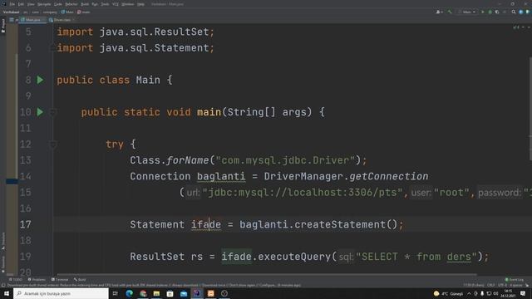The image size is (532, 299).
Task: Open the Navigate menu
Action: [x=44, y=4]
